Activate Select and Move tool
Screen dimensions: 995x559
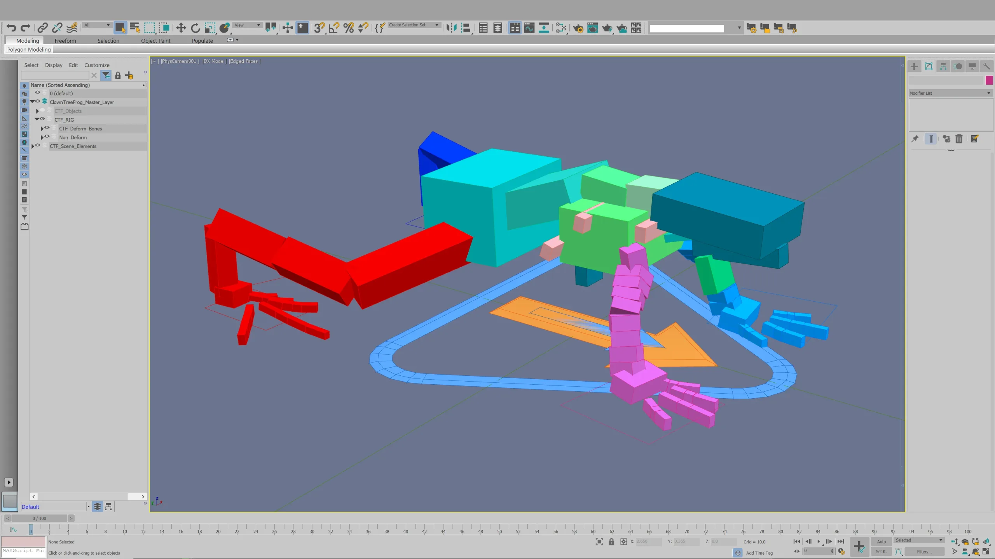(x=181, y=28)
